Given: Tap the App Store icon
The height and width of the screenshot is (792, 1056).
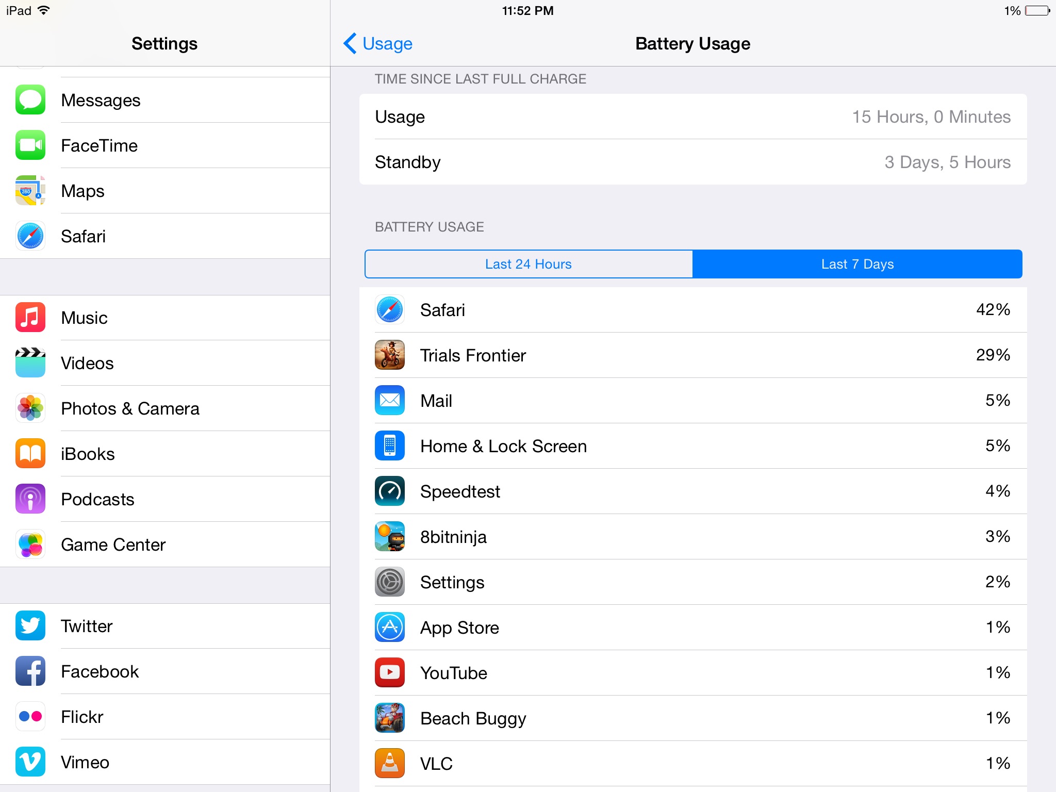Looking at the screenshot, I should (390, 628).
